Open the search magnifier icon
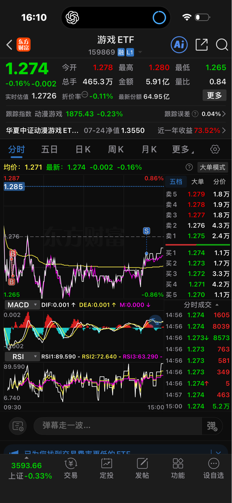Viewport: 232px width, 503px height. (x=222, y=45)
